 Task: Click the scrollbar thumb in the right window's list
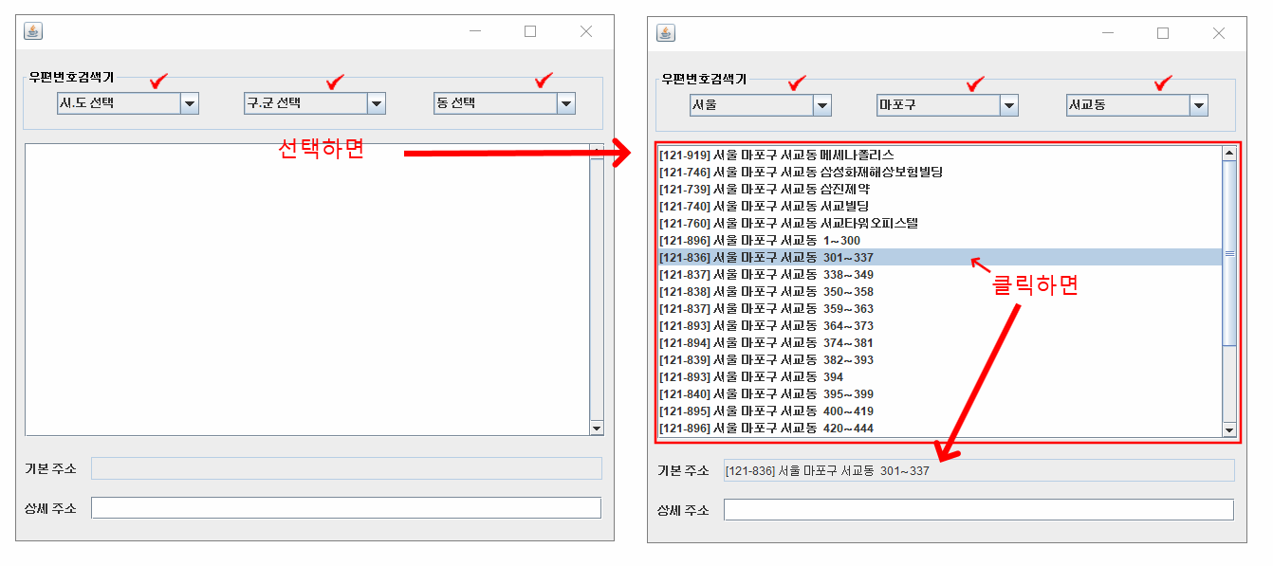[x=1229, y=254]
